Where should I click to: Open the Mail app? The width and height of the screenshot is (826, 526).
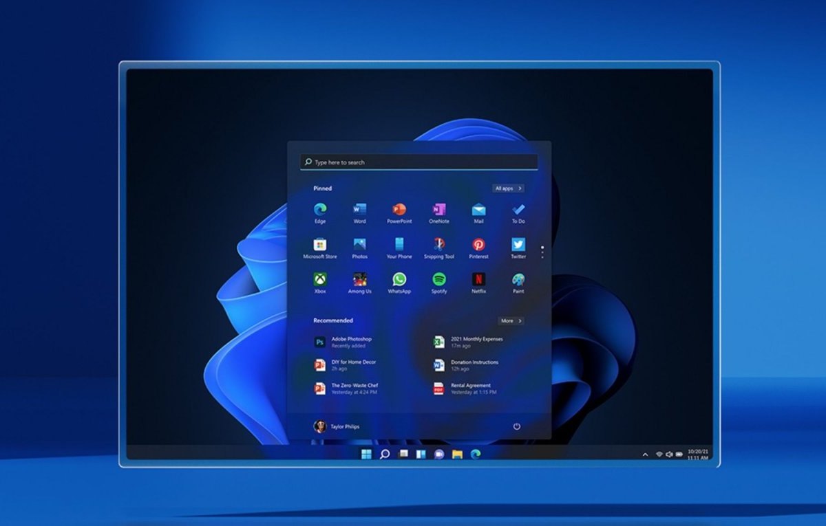(478, 212)
